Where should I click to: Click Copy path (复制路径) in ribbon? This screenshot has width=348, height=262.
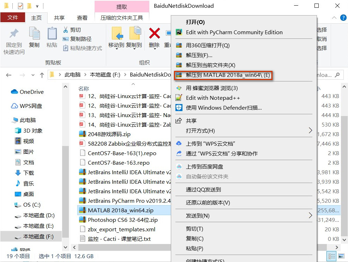[77, 39]
